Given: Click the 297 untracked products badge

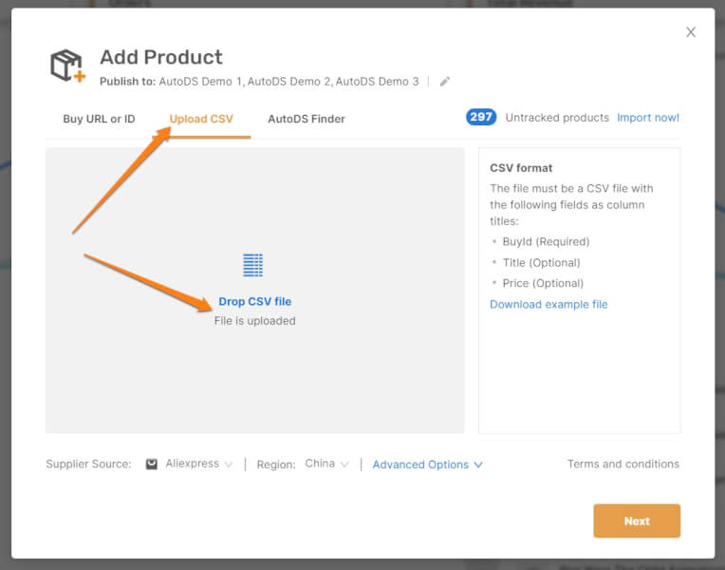Looking at the screenshot, I should tap(481, 117).
